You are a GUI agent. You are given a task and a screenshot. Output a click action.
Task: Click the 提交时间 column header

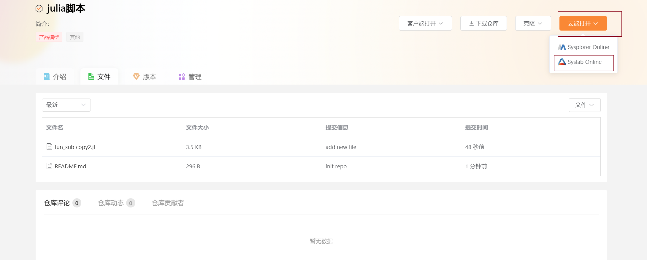[476, 127]
